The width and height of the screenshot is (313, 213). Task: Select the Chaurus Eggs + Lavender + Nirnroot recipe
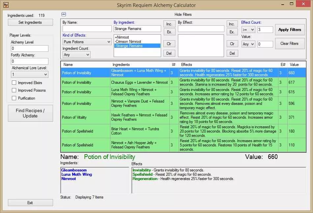(x=183, y=82)
